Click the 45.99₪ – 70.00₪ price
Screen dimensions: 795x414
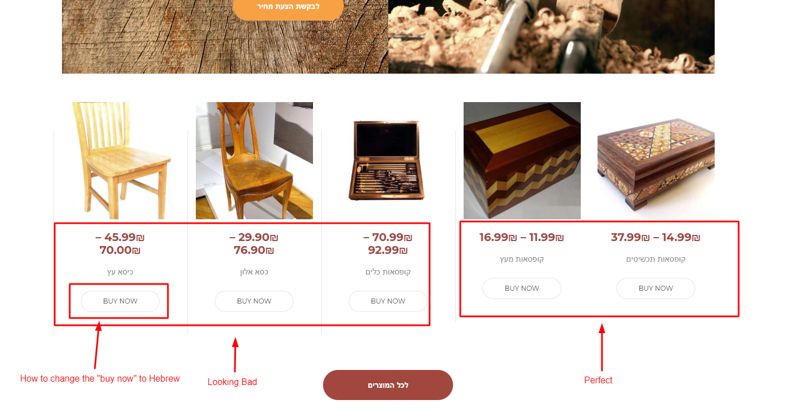click(120, 244)
